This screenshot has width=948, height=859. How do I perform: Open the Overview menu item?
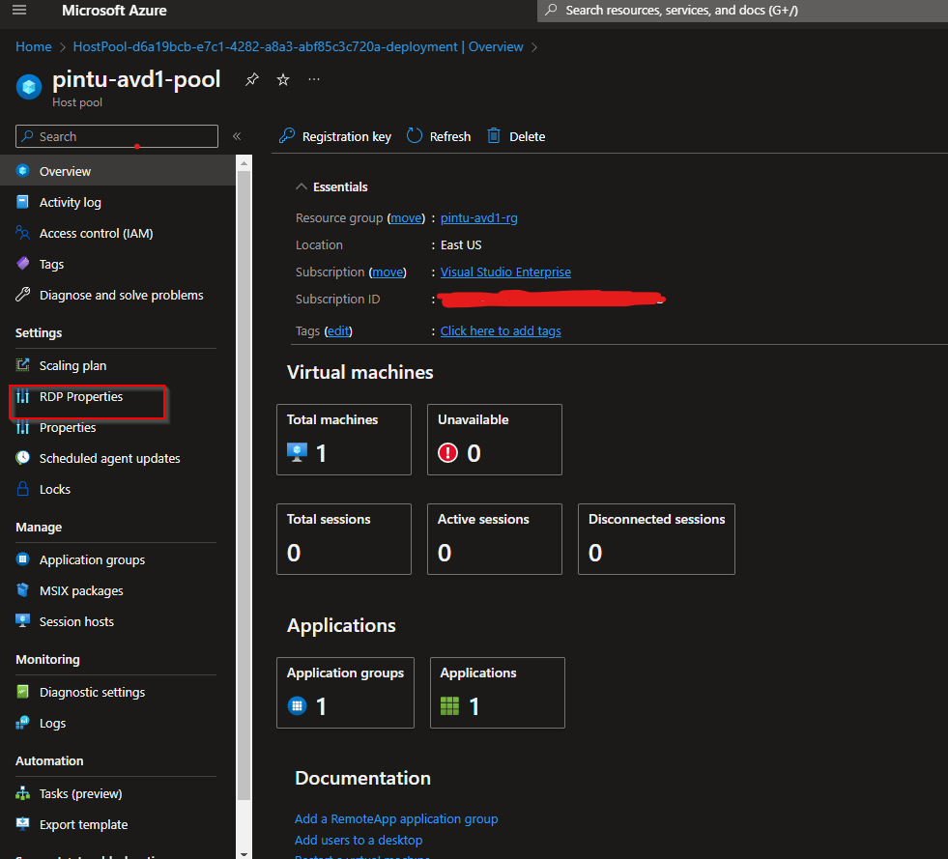(117, 171)
